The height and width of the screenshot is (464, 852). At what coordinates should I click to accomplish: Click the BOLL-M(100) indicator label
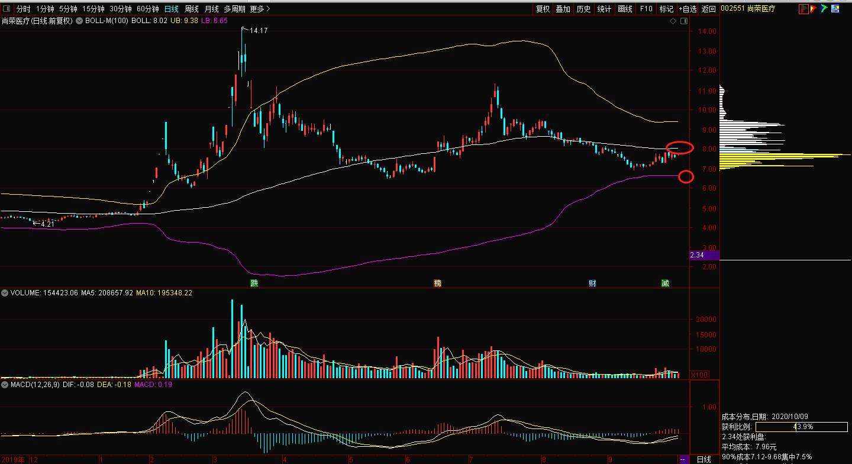(106, 21)
